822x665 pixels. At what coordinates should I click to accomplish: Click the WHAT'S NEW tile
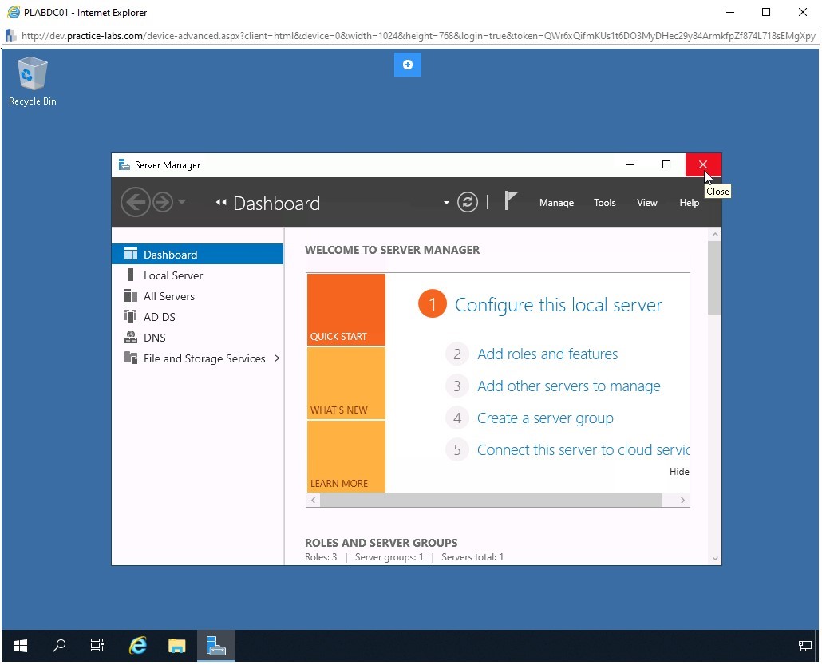click(x=346, y=383)
